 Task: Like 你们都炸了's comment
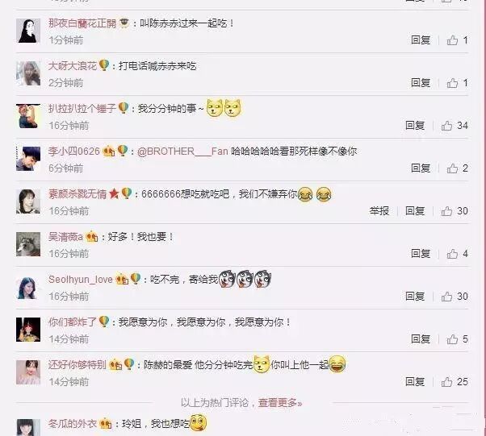pos(452,339)
